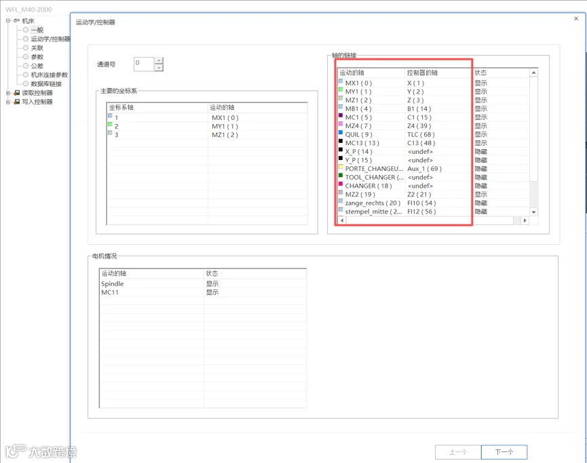
Task: Click the machine icon beside 机床
Action: (x=16, y=20)
